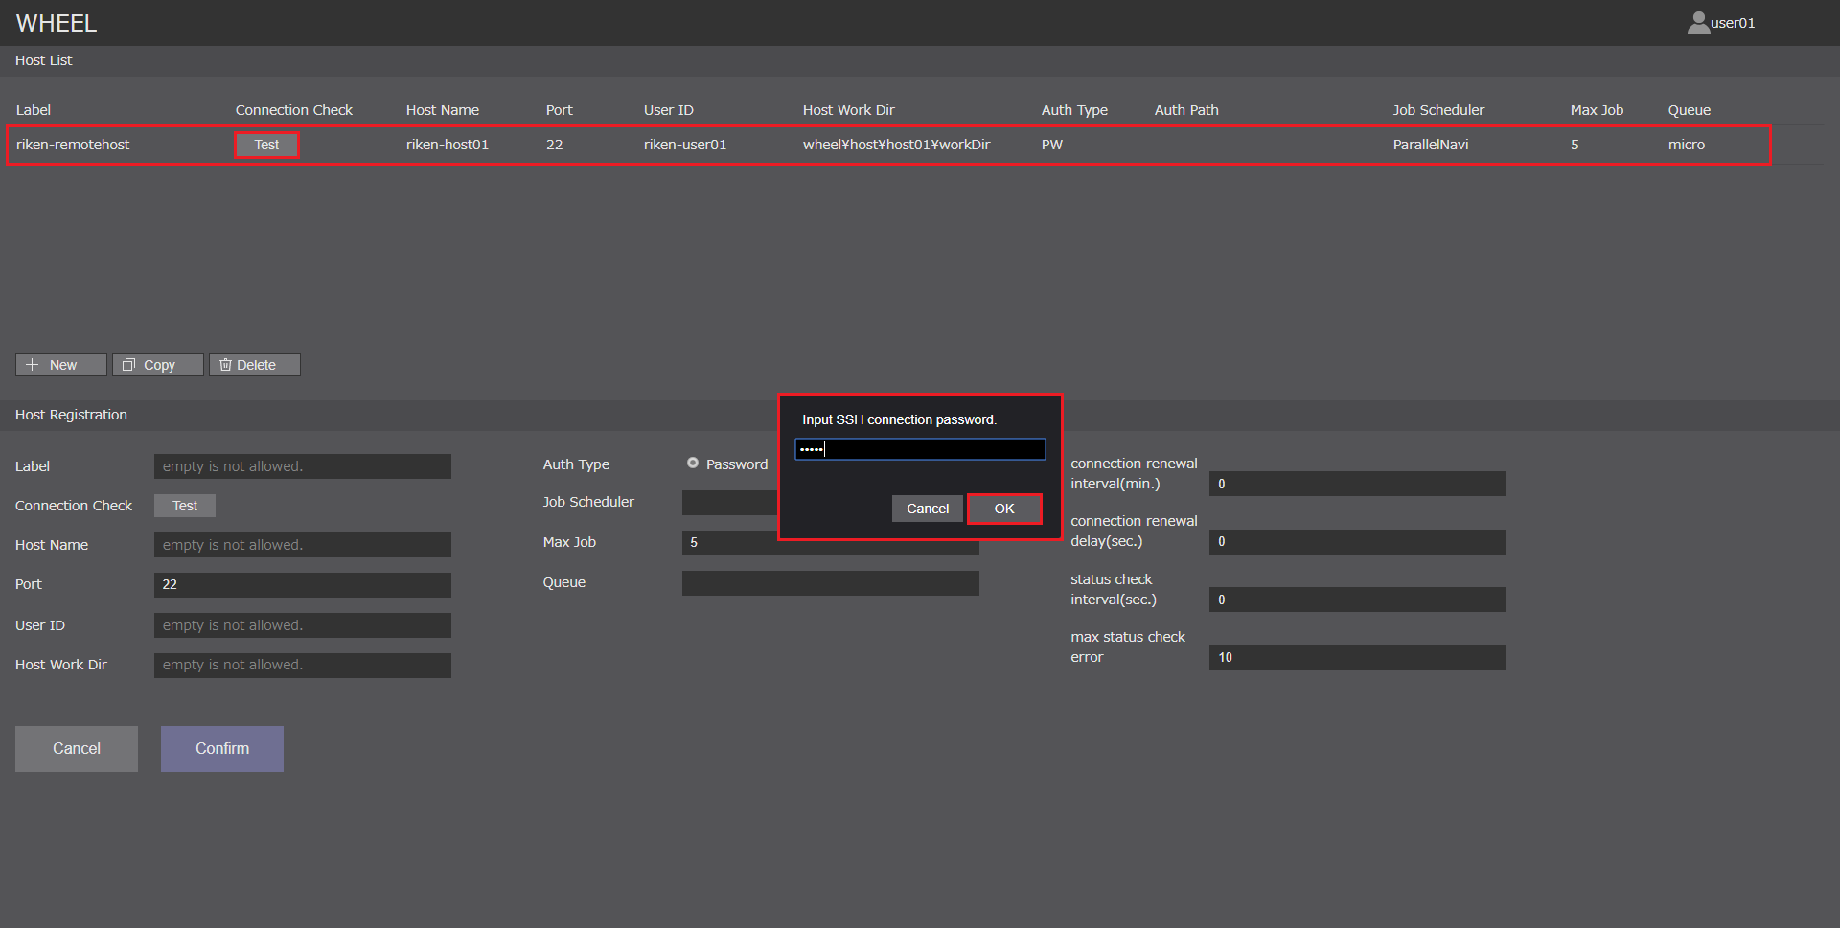Screen dimensions: 1840x928
Task: Click the WHEEL title logo
Action: click(x=57, y=23)
